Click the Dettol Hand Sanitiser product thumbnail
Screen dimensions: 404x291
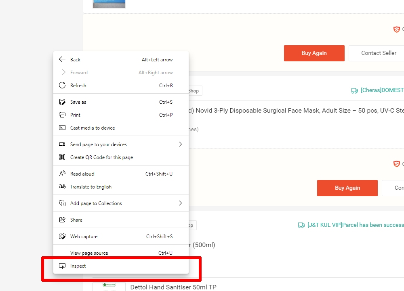coord(109,287)
